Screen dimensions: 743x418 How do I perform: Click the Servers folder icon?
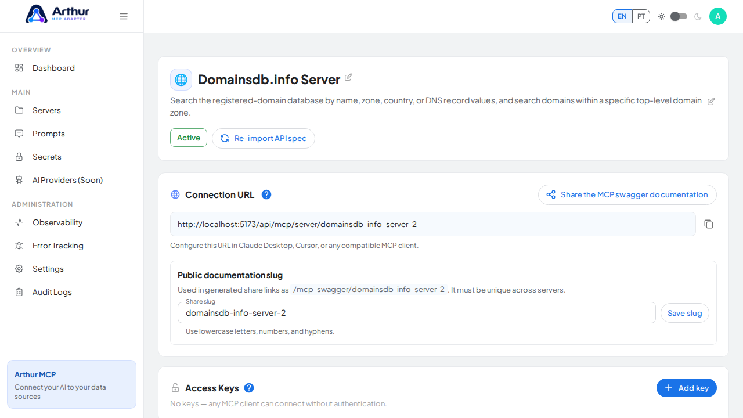coord(19,110)
